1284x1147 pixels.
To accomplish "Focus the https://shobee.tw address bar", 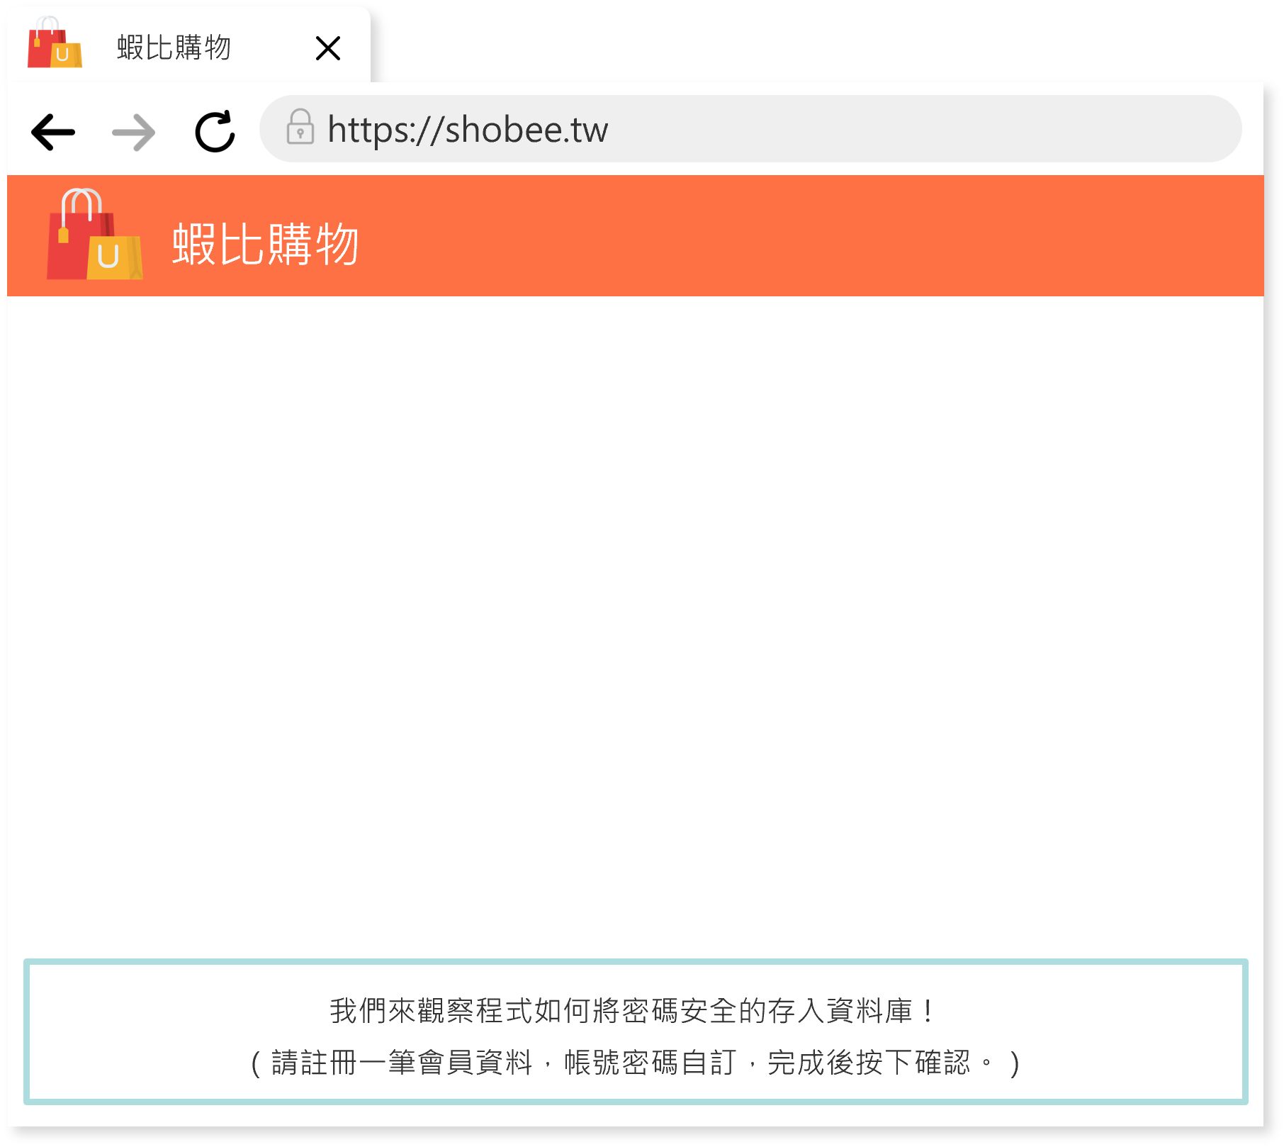I will (x=750, y=129).
